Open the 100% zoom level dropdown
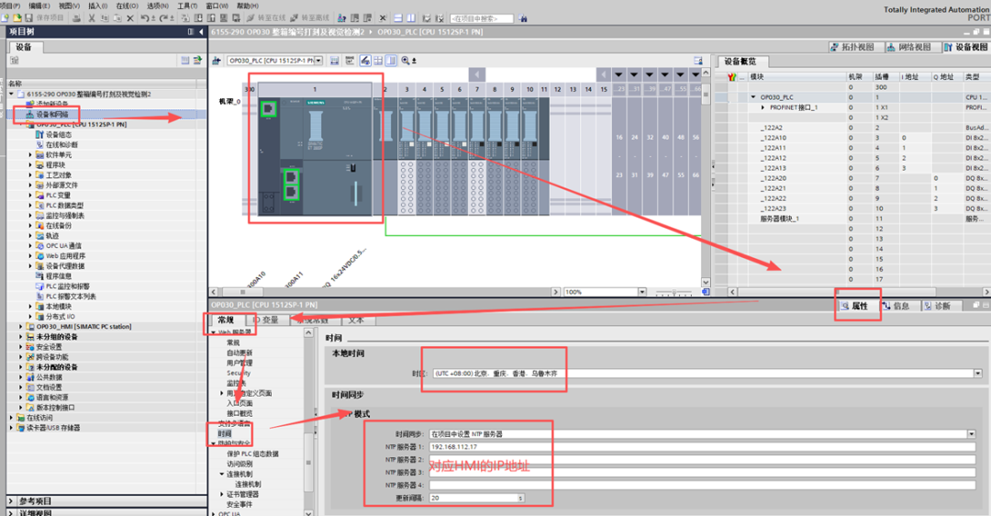The image size is (991, 516). pos(642,292)
